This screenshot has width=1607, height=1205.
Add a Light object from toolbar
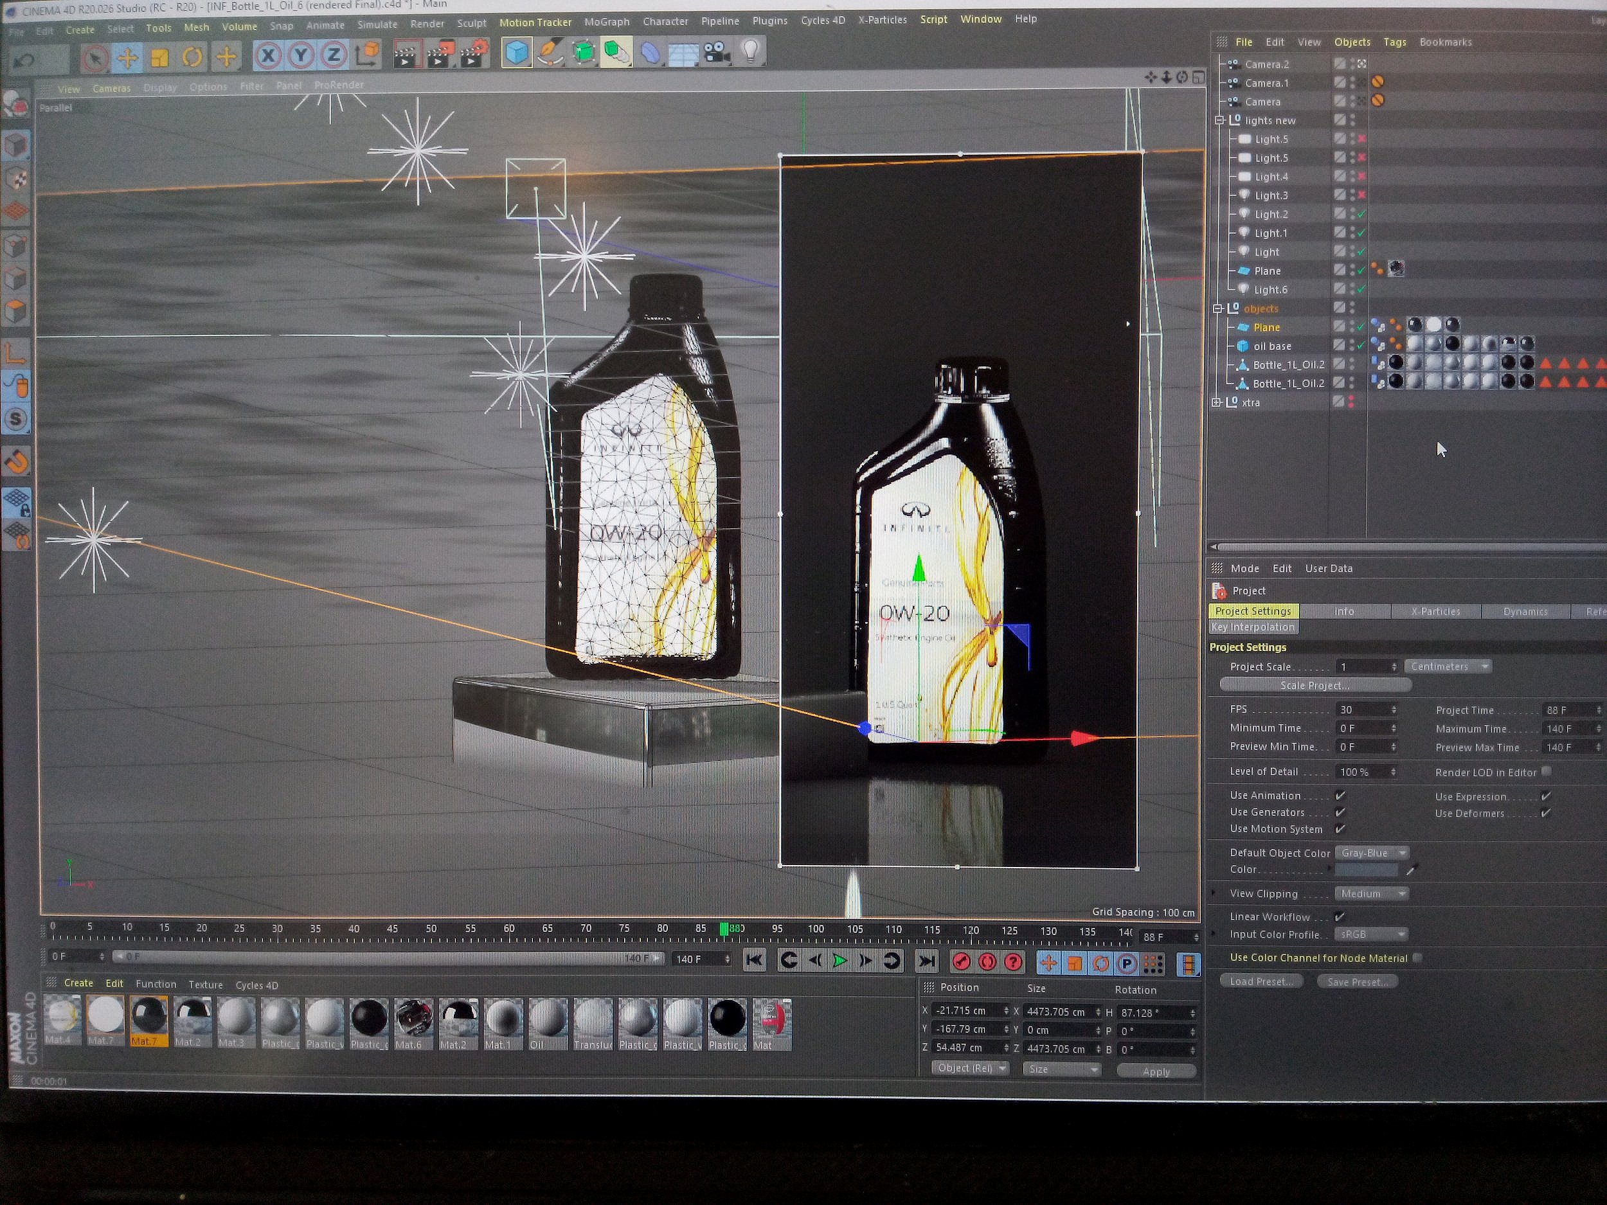click(750, 51)
